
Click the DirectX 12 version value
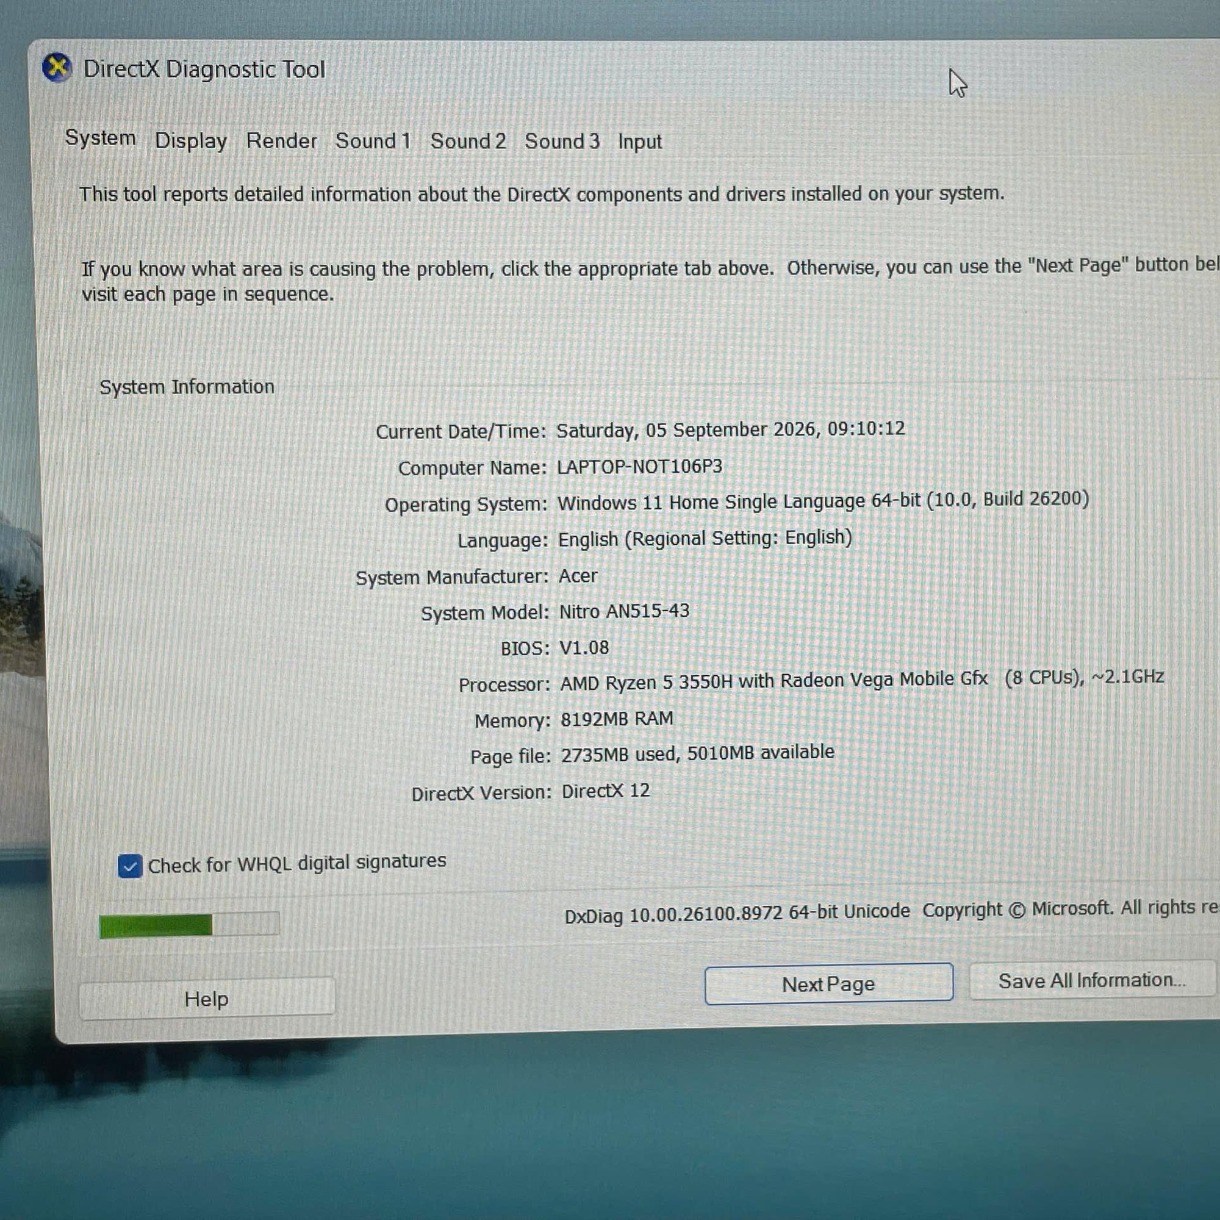point(606,791)
